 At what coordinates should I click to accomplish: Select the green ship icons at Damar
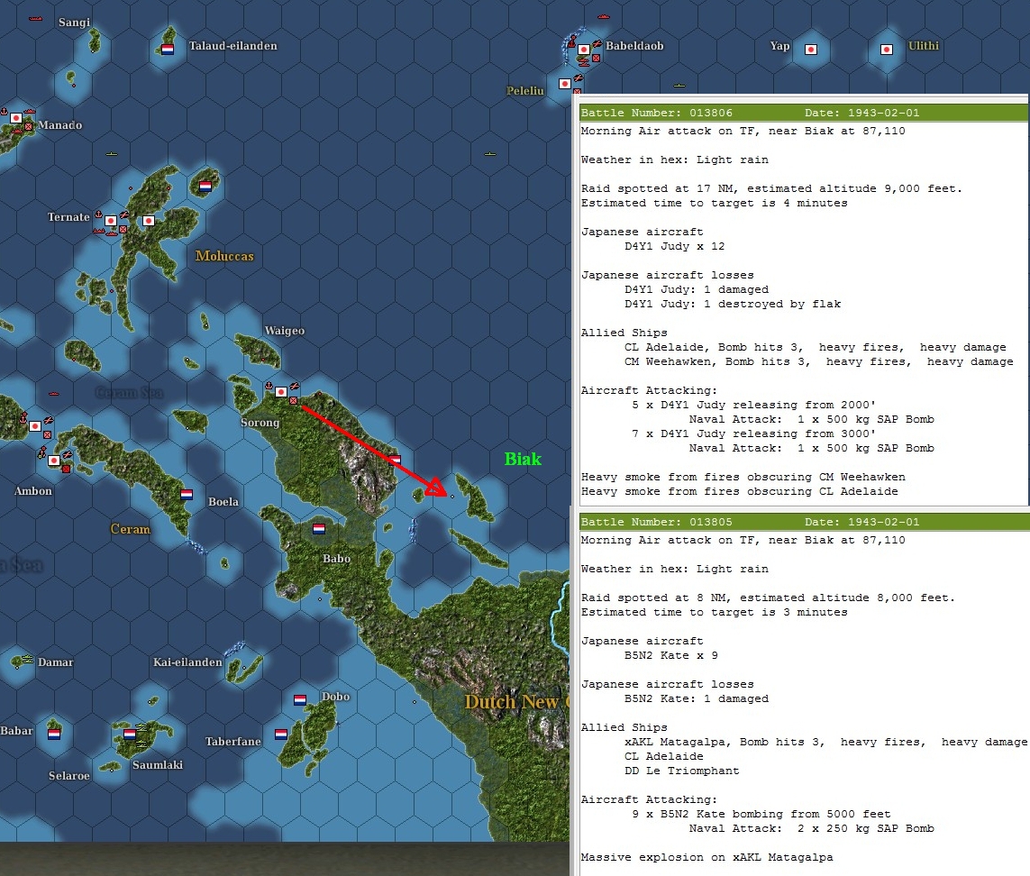[27, 659]
